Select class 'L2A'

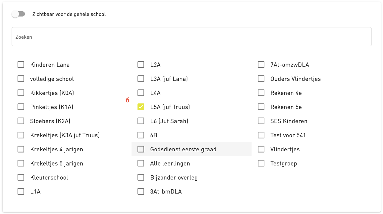pyautogui.click(x=141, y=64)
